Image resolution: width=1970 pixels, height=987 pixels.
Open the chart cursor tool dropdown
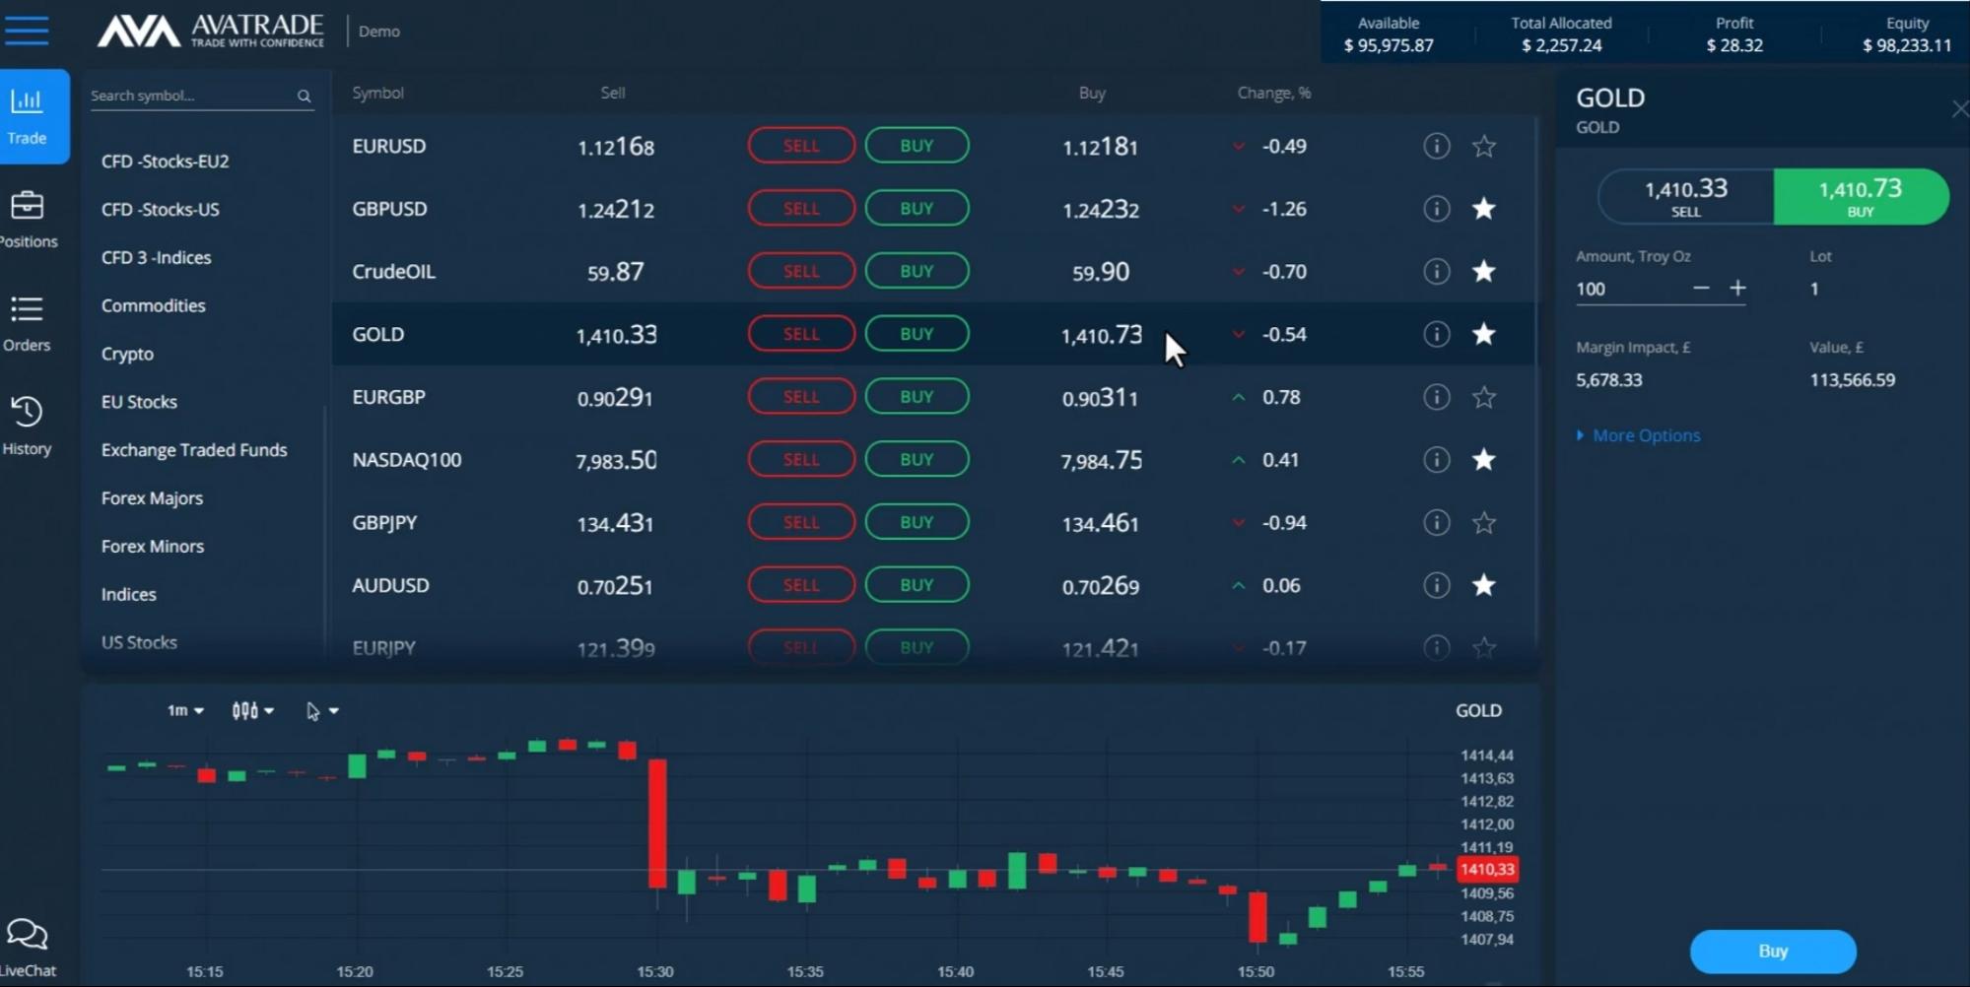(x=322, y=711)
